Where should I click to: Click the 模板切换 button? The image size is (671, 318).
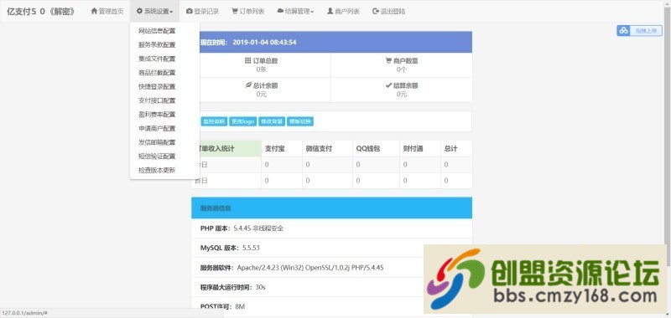(x=300, y=121)
